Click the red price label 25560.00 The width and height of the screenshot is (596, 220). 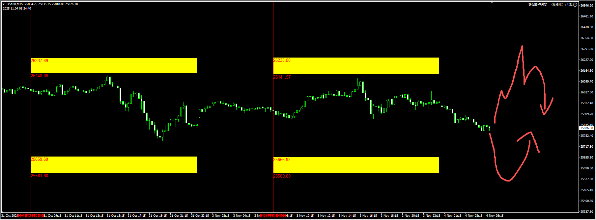tap(282, 176)
